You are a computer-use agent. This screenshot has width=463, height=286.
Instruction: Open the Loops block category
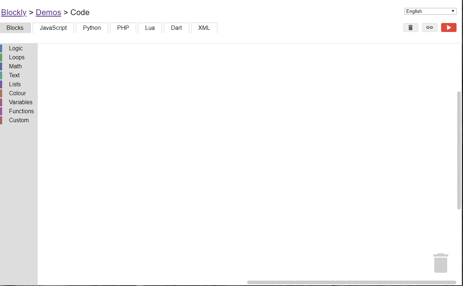[x=17, y=57]
